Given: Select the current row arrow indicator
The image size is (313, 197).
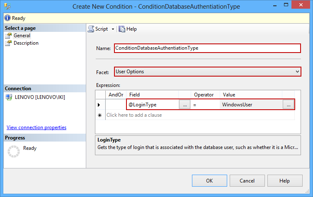Looking at the screenshot, I should [99, 105].
